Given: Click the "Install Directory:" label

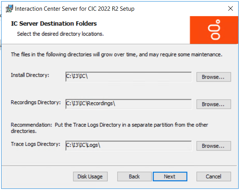Looking at the screenshot, I should [x=30, y=75].
